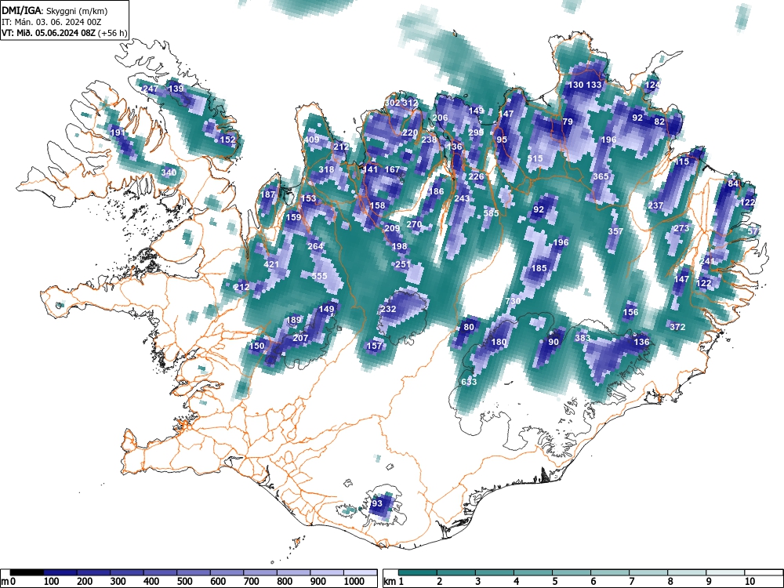Image resolution: width=784 pixels, height=588 pixels.
Task: Click the value 302 on the north coast
Action: point(393,103)
